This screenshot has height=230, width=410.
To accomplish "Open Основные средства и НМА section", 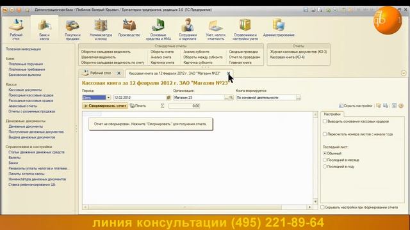I will click(158, 29).
